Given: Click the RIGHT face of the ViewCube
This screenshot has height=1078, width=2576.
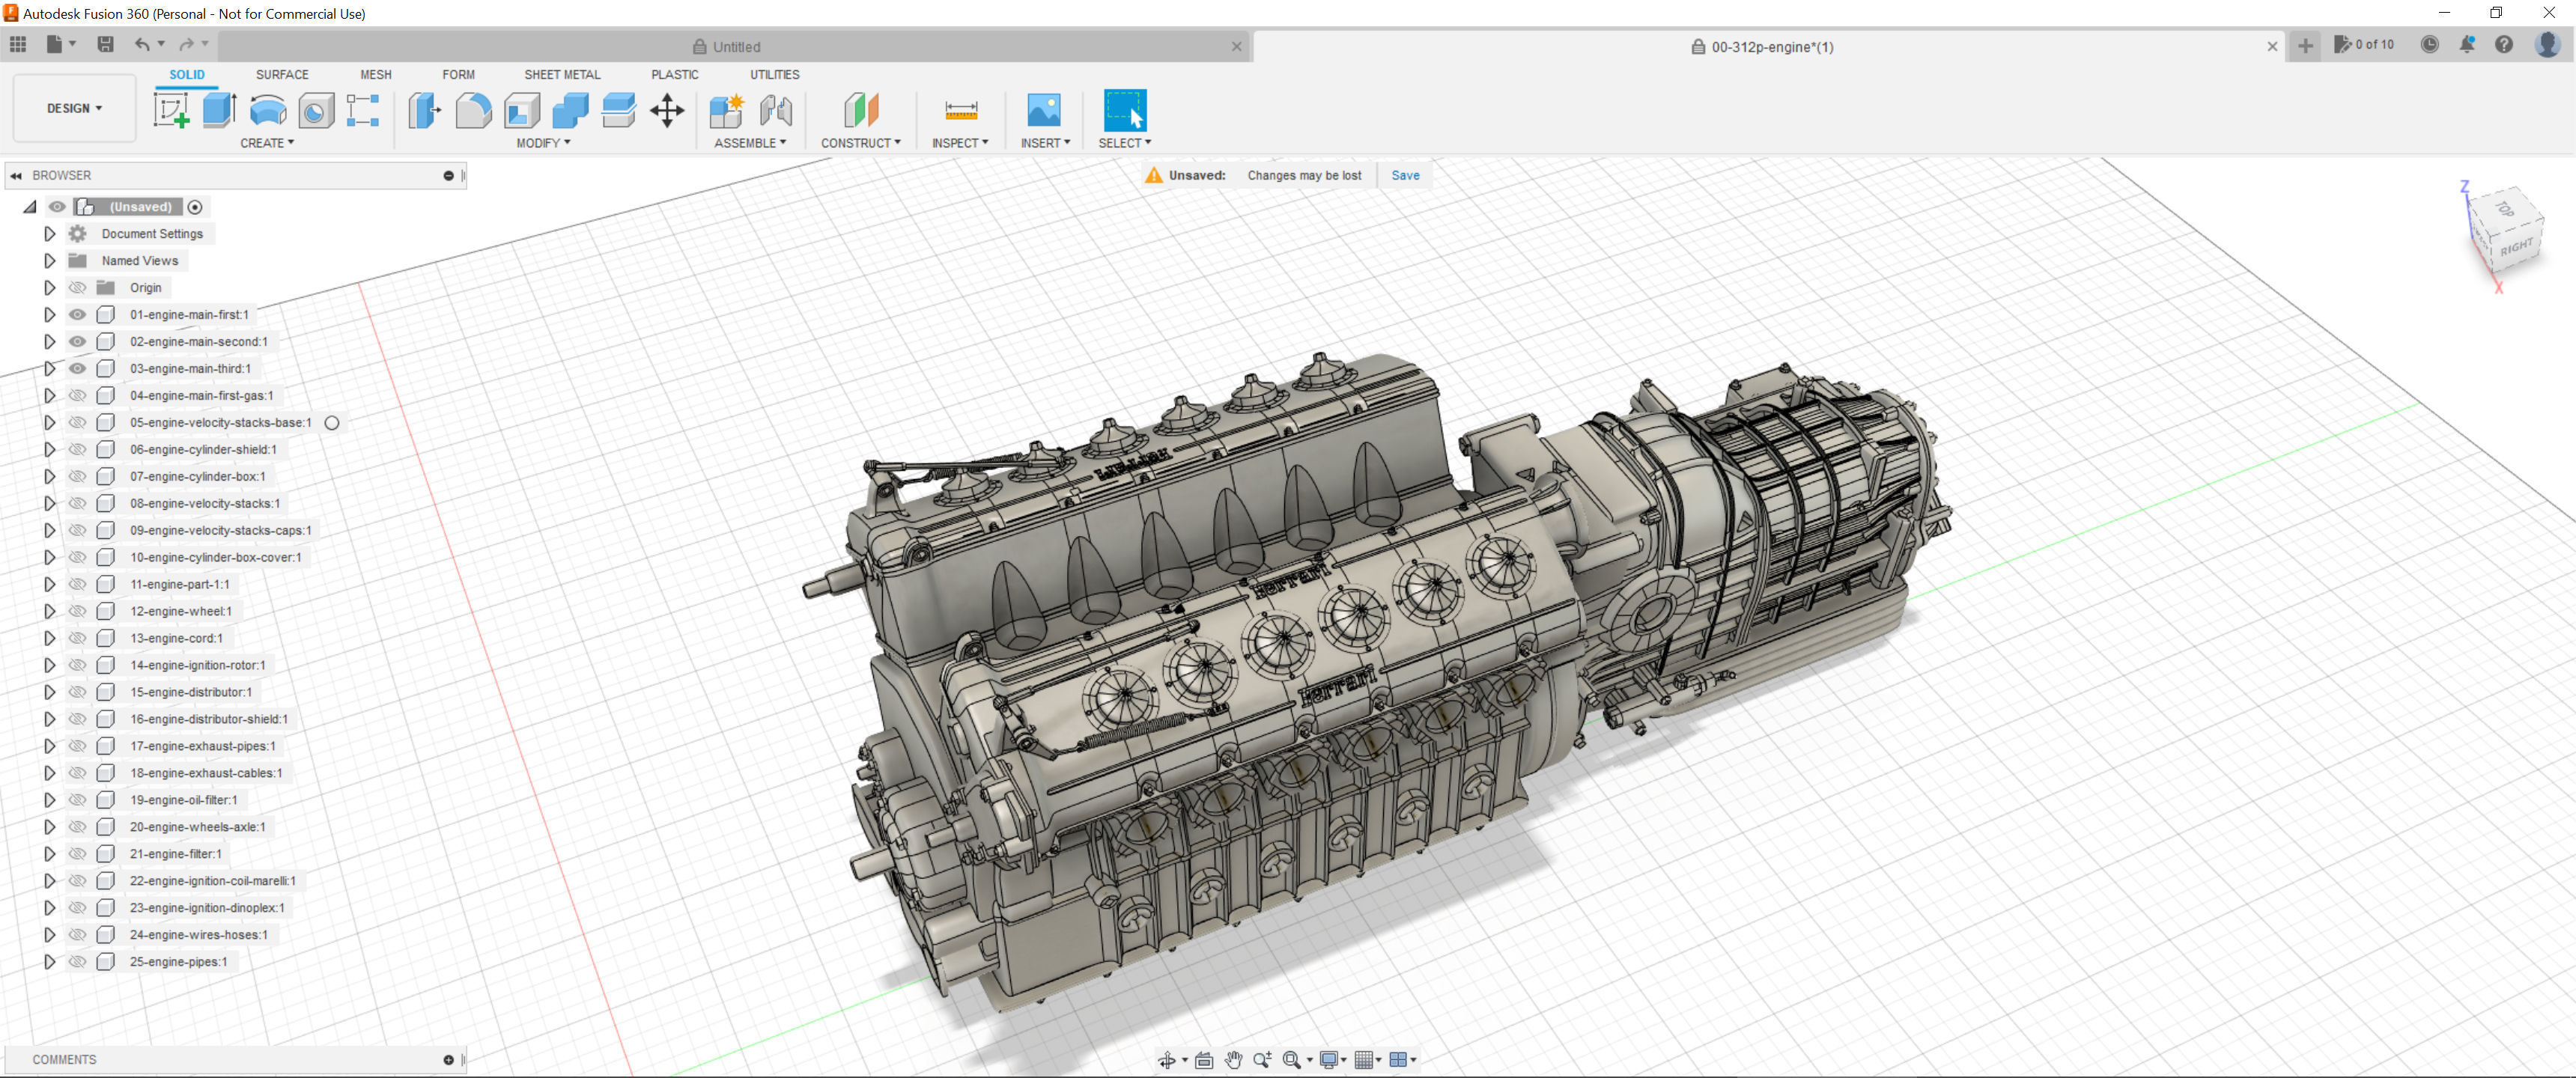Looking at the screenshot, I should tap(2516, 247).
